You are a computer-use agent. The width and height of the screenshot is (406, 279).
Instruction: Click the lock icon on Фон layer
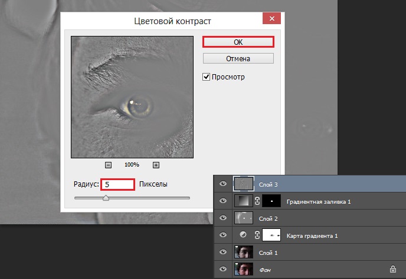tap(393, 269)
